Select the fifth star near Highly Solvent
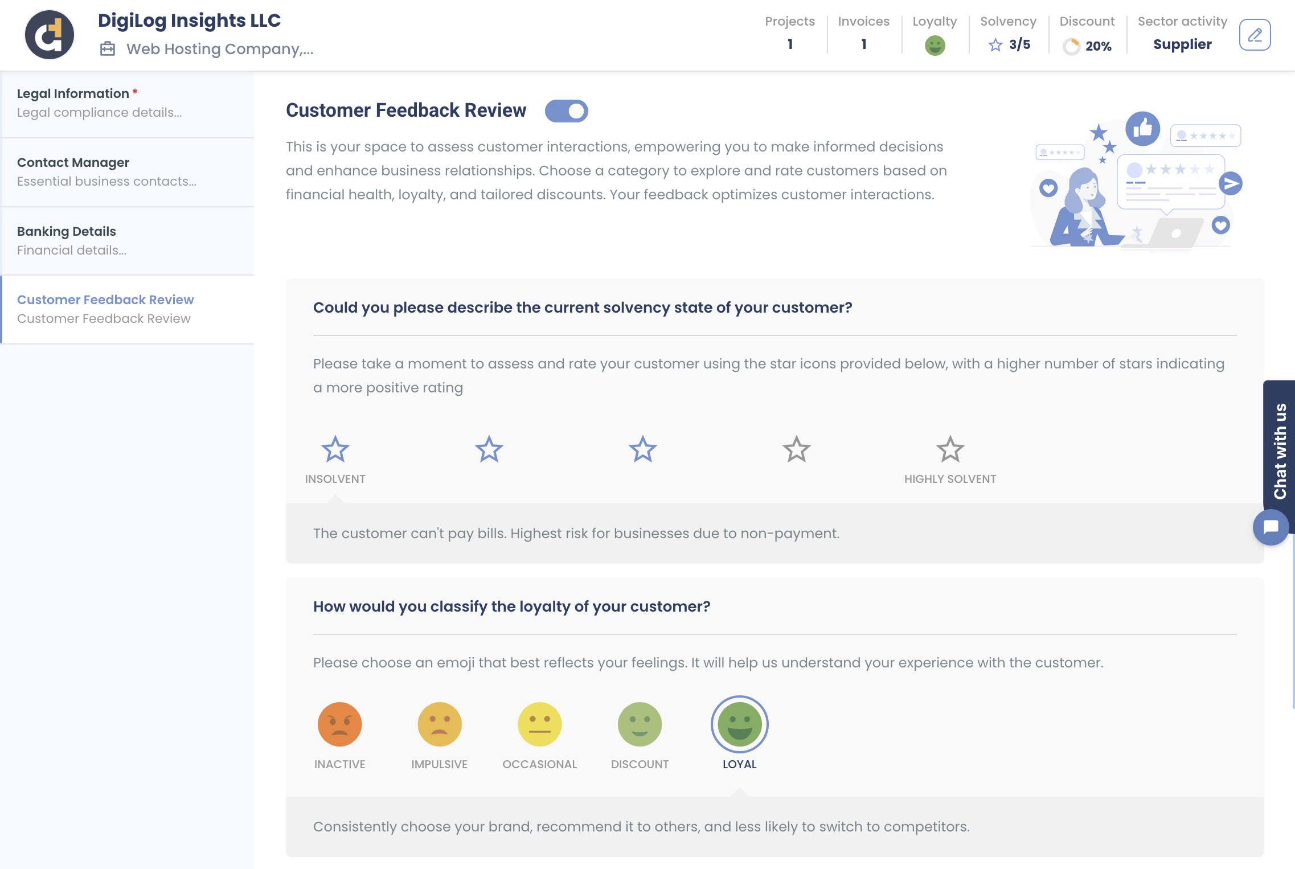This screenshot has height=869, width=1295. point(950,449)
